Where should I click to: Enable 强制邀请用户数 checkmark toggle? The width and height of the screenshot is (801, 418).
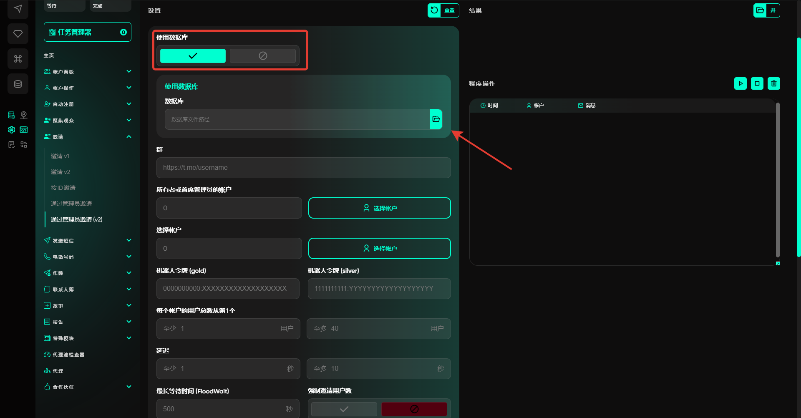coord(344,409)
